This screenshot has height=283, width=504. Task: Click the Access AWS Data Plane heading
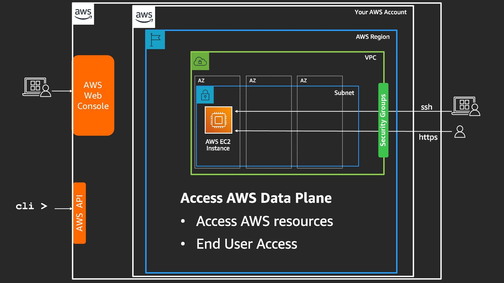coord(256,198)
